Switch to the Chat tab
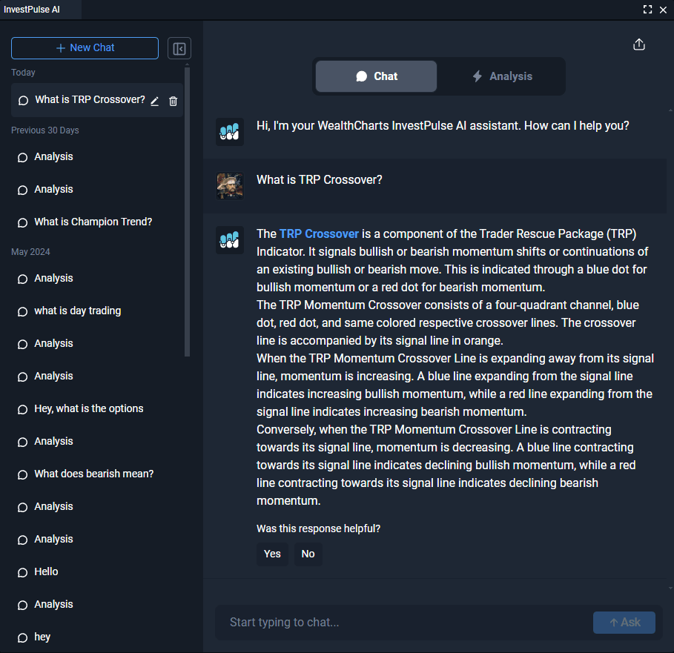The height and width of the screenshot is (653, 674). click(x=376, y=76)
